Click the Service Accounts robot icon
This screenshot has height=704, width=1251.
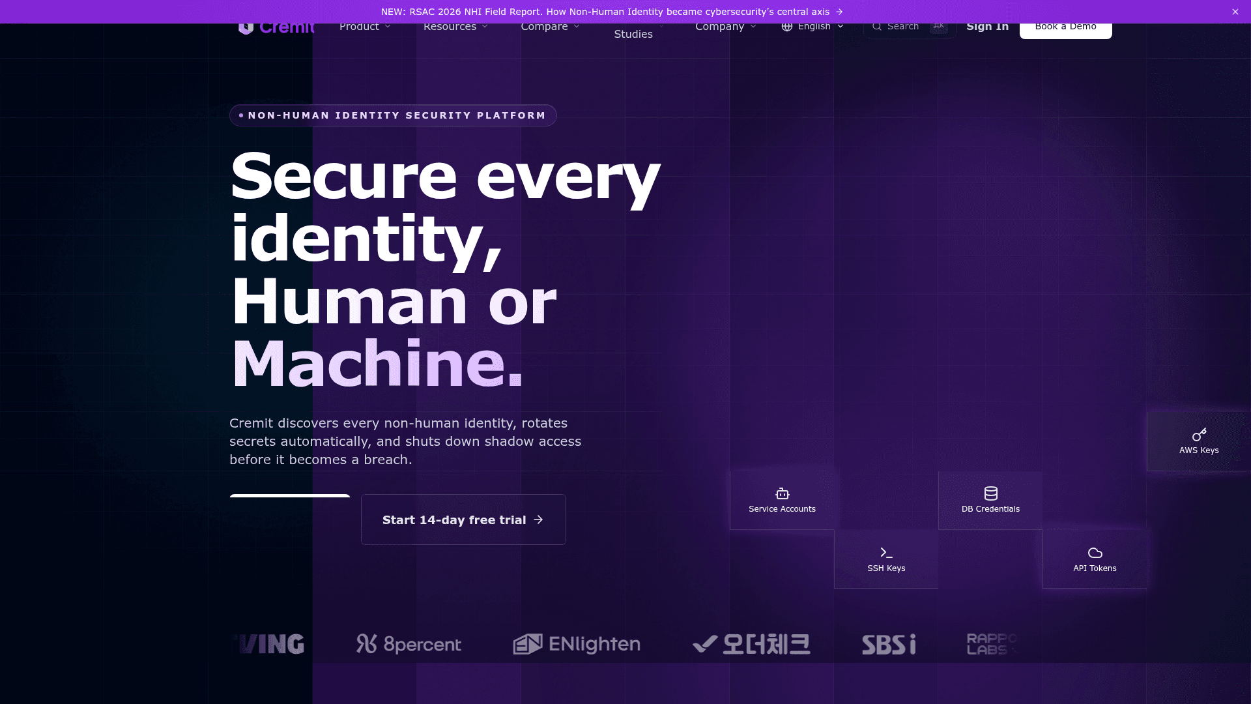[782, 493]
